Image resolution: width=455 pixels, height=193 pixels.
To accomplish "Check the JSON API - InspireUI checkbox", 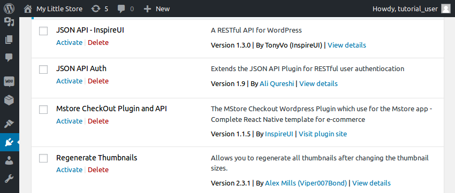I will (43, 31).
